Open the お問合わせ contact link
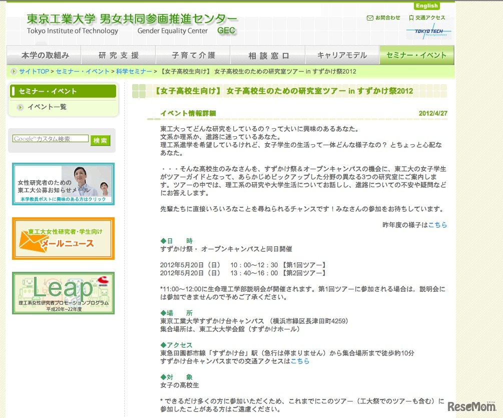 click(x=387, y=18)
